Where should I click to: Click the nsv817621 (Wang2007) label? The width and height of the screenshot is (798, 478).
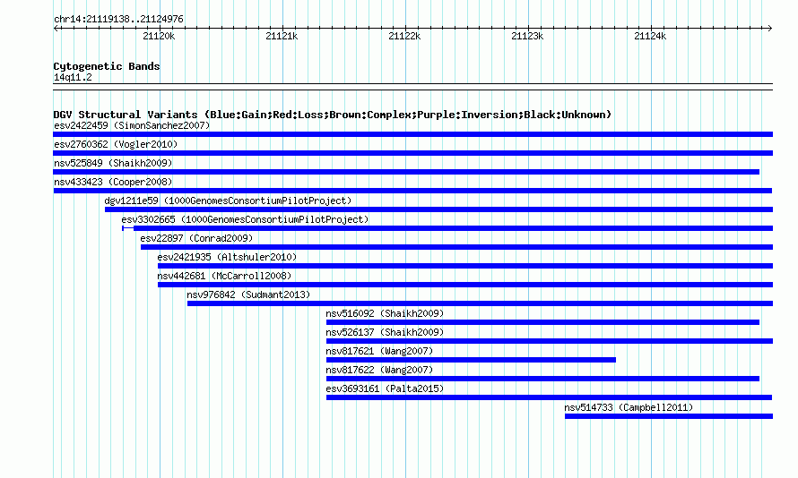pyautogui.click(x=379, y=351)
